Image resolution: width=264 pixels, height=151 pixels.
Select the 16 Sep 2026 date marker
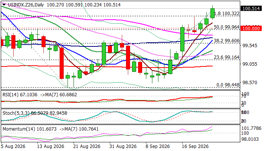pos(195,146)
